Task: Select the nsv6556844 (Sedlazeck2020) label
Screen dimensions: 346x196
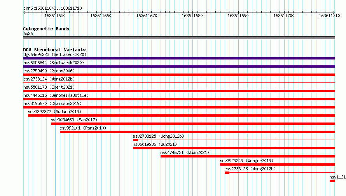Action: pyautogui.click(x=54, y=63)
